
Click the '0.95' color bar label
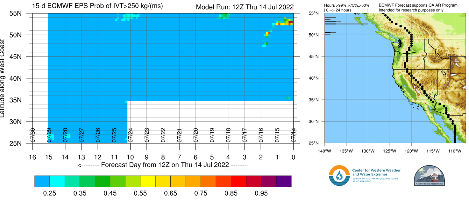[261, 193]
